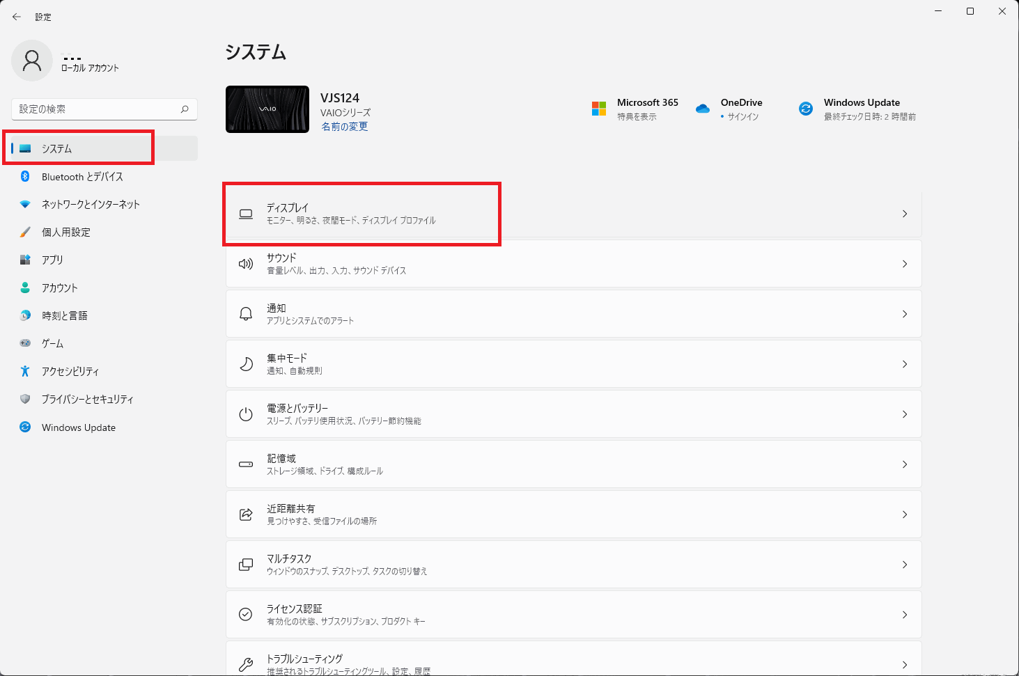Click the システム monitor icon in sidebar
Image resolution: width=1019 pixels, height=676 pixels.
[25, 148]
